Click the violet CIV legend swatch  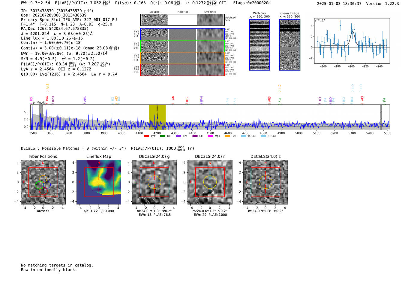click(x=178, y=136)
